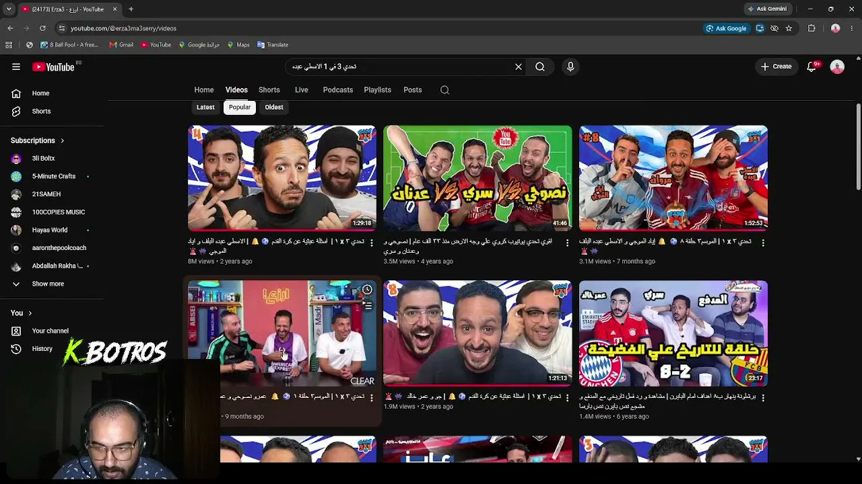Open Your channel in the sidebar
The width and height of the screenshot is (862, 484).
coord(53,331)
